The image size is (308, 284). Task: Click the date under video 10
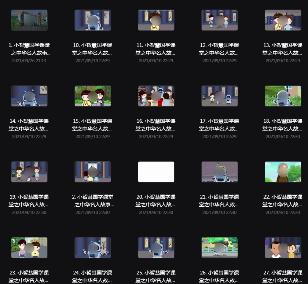pos(92,61)
